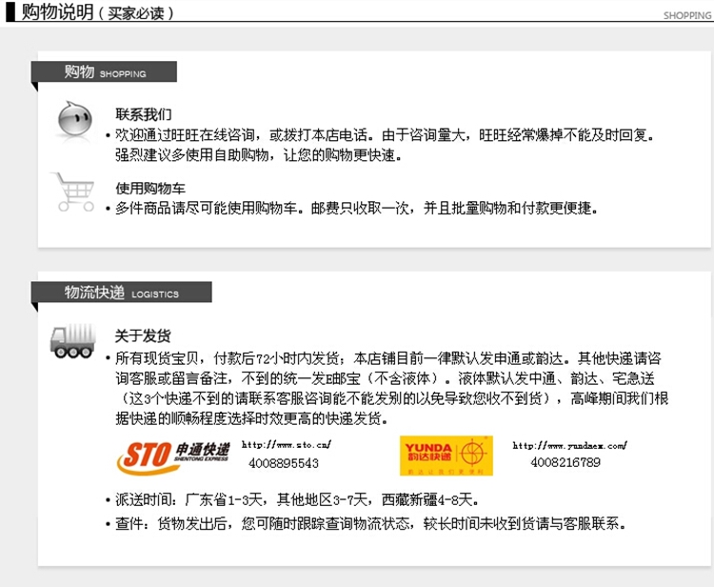The image size is (714, 587).
Task: Click the line starting 派送时间
Action: (x=296, y=500)
